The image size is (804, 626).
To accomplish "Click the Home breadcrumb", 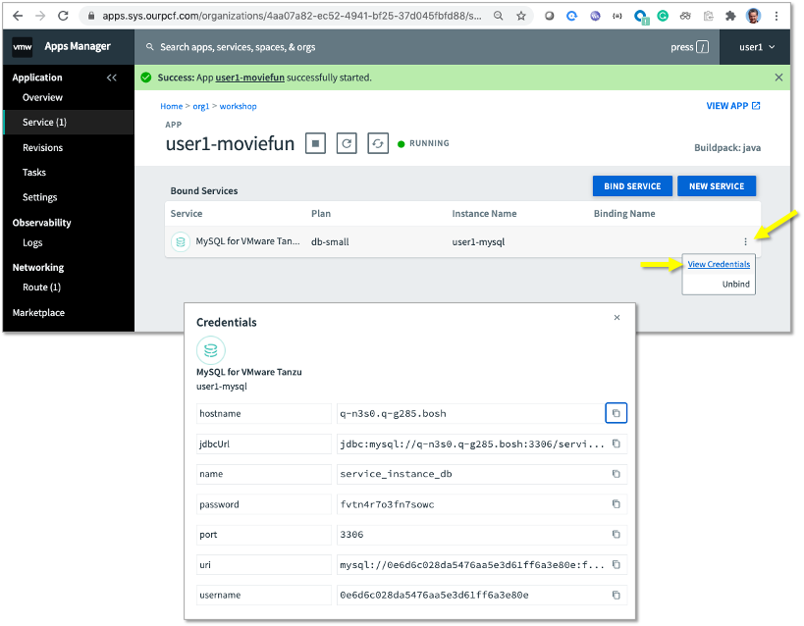I will (171, 106).
